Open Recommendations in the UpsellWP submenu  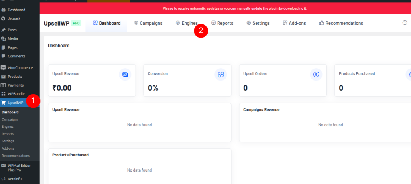tap(16, 156)
